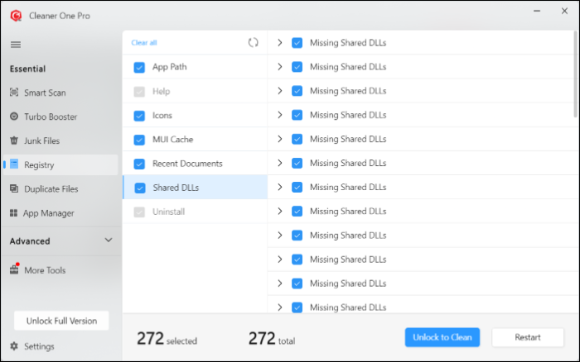This screenshot has width=580, height=362.
Task: Open App Manager grid icon
Action: point(14,213)
